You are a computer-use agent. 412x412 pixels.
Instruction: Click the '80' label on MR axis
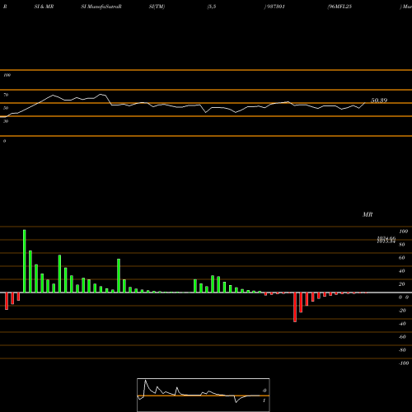pos(402,245)
